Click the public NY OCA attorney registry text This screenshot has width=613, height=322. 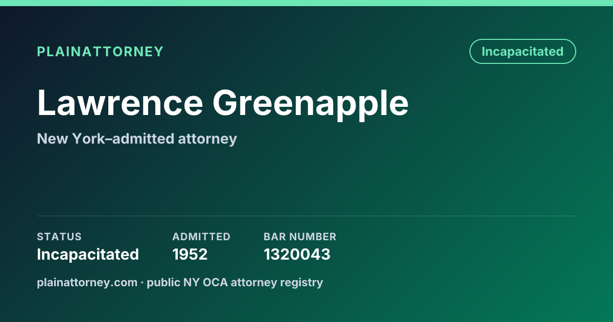coord(235,282)
